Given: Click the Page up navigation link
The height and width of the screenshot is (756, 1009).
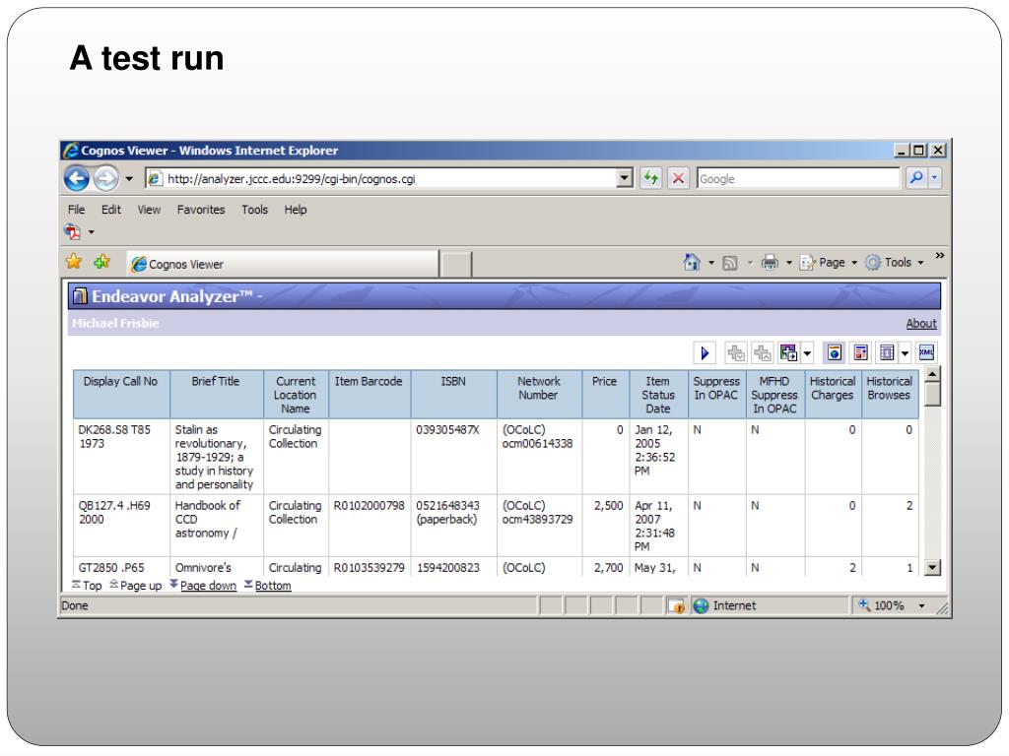Looking at the screenshot, I should click(136, 586).
